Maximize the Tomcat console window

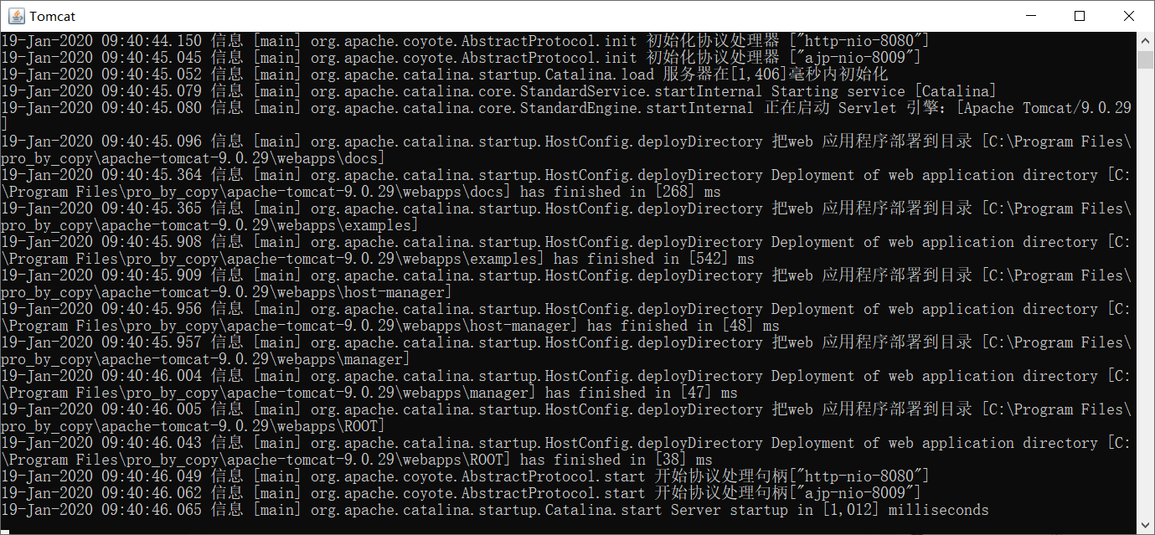[1080, 16]
